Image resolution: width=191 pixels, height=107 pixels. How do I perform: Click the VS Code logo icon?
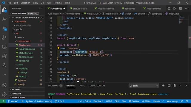tap(3, 3)
